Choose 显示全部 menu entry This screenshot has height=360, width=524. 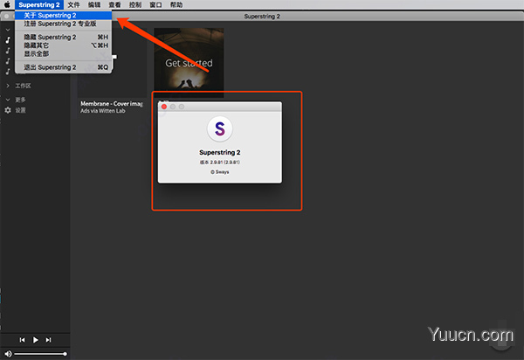pyautogui.click(x=63, y=54)
